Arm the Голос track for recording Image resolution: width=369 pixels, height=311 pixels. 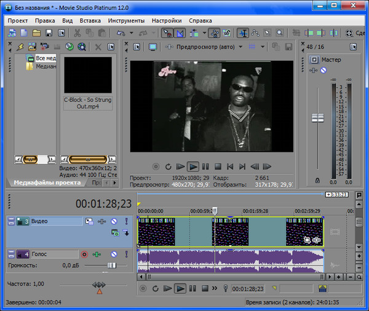84,254
